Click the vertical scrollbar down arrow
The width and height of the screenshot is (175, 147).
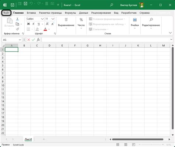pyautogui.click(x=173, y=135)
